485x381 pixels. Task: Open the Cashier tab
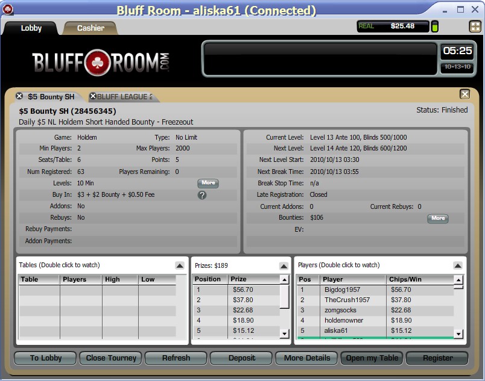click(x=90, y=28)
